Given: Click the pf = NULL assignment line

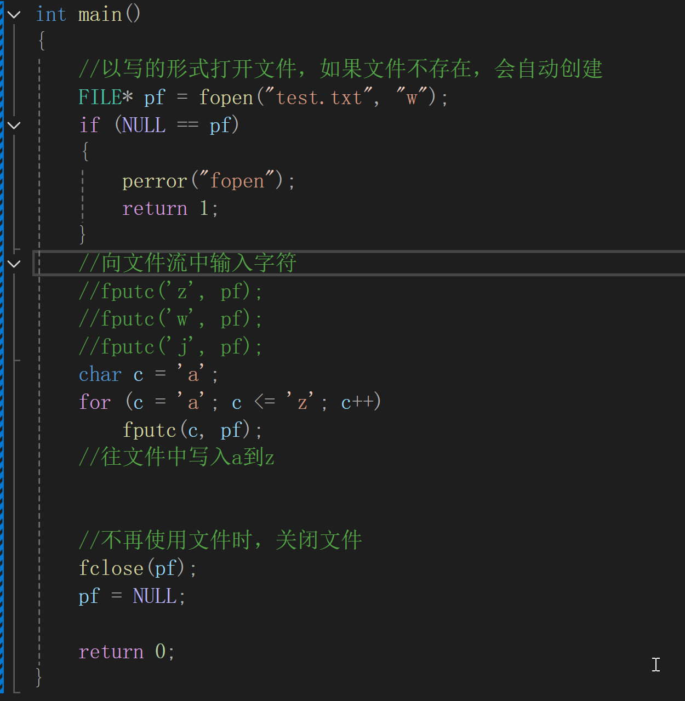Looking at the screenshot, I should click(132, 596).
